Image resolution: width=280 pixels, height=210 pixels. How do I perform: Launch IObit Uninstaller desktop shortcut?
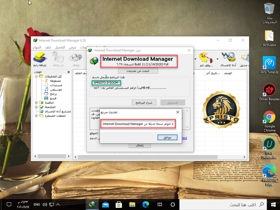coord(269,149)
